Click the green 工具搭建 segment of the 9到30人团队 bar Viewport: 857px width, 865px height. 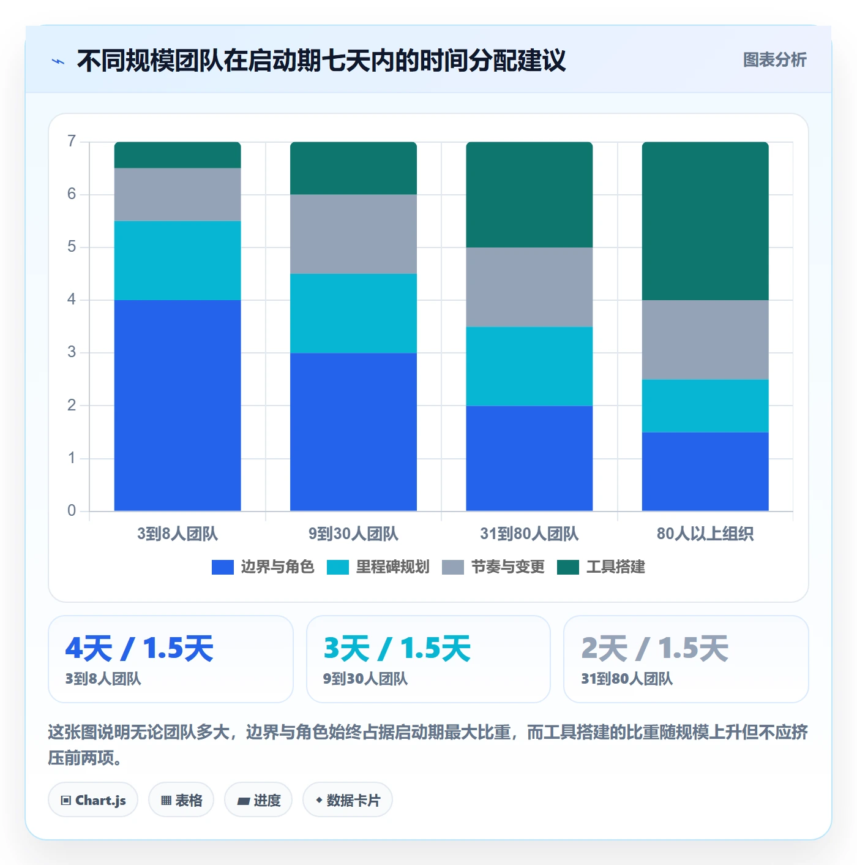[x=354, y=168]
